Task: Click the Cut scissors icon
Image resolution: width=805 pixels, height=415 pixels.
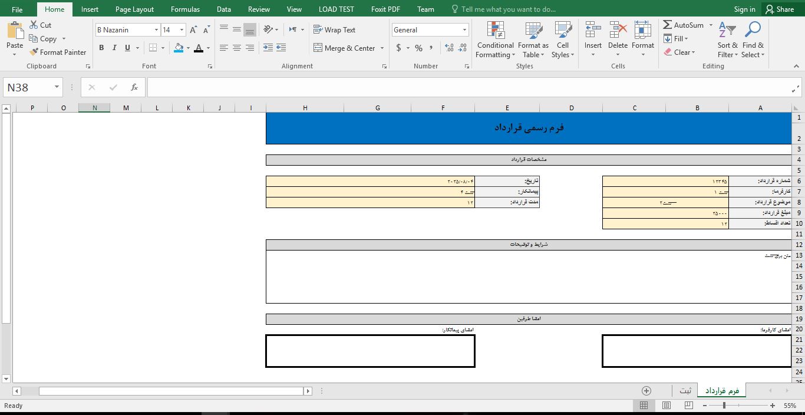Action: point(33,25)
